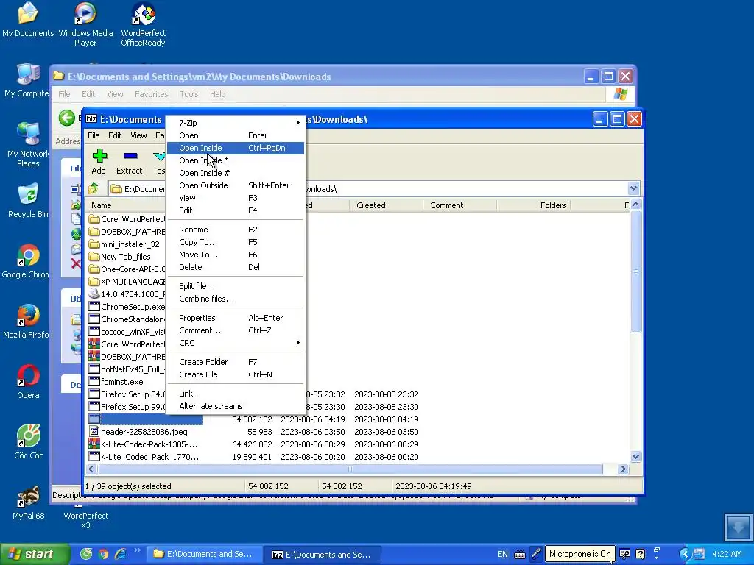Screen dimensions: 754x565
Task: Open Favorites menu in Explorer window
Action: (x=152, y=94)
